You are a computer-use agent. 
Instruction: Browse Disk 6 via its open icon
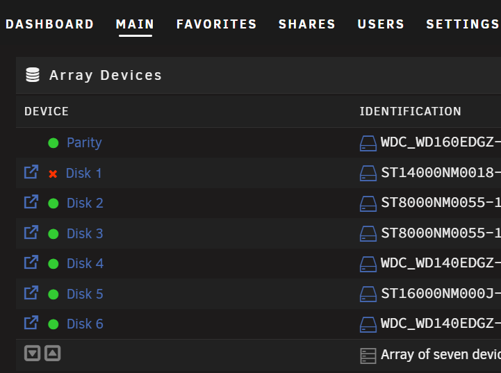pyautogui.click(x=31, y=322)
